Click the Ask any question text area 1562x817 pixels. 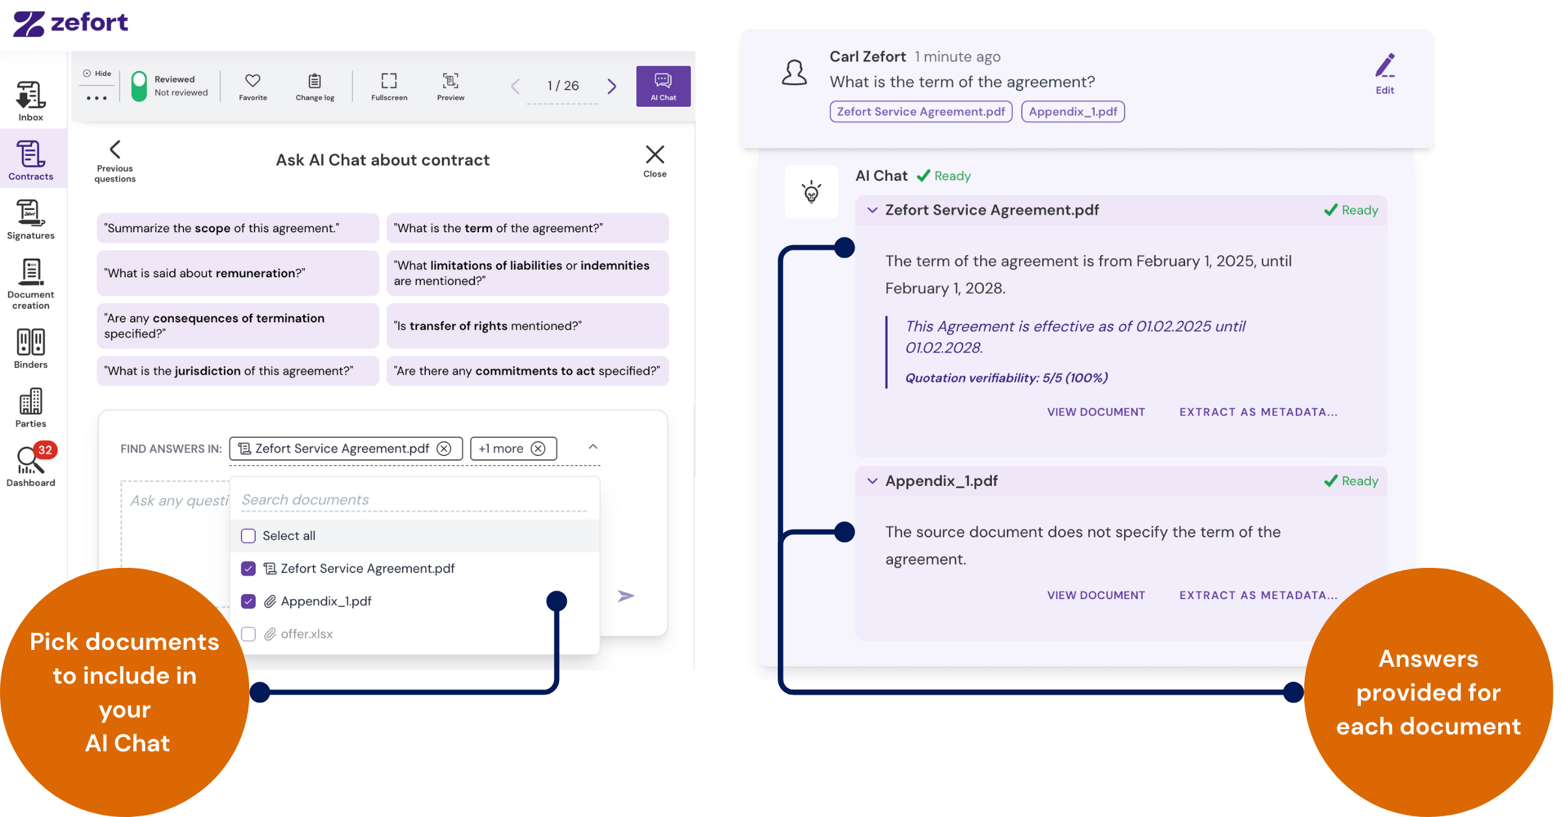tap(176, 543)
